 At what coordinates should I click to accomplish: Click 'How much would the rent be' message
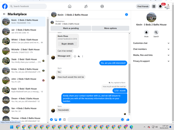pos(71,77)
